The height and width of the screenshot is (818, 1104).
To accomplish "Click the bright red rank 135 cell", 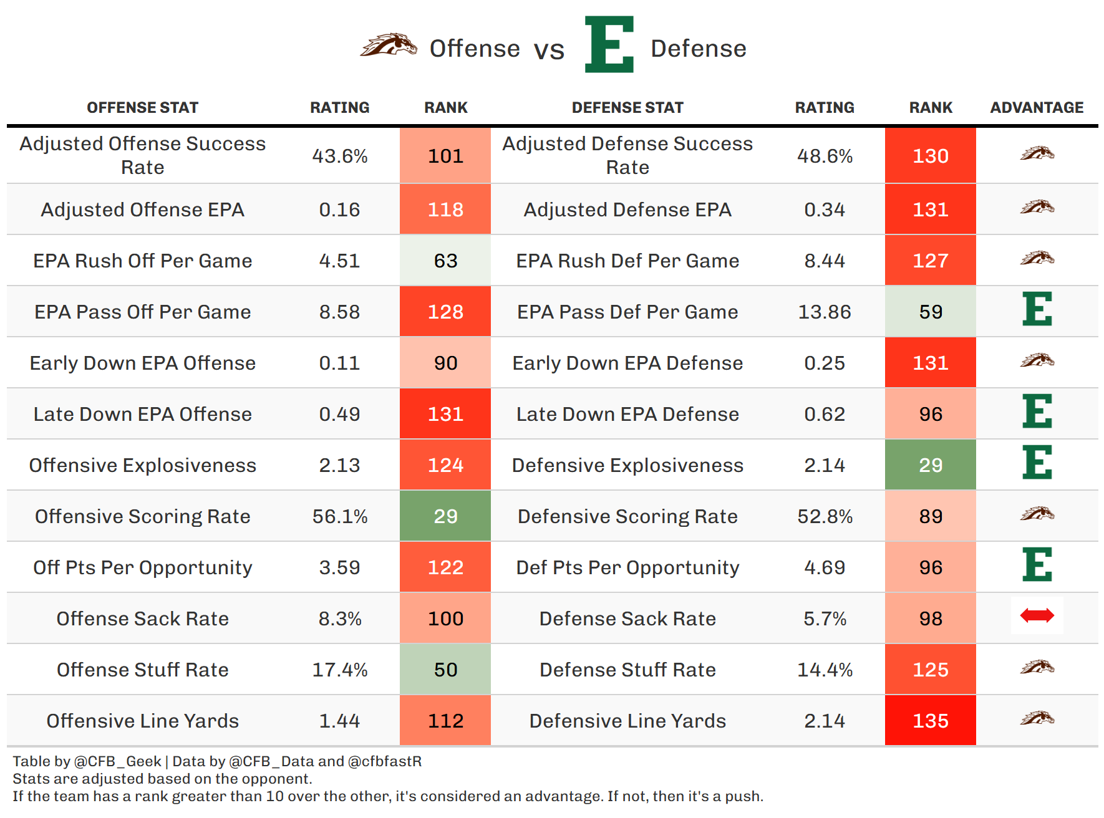I will click(930, 721).
